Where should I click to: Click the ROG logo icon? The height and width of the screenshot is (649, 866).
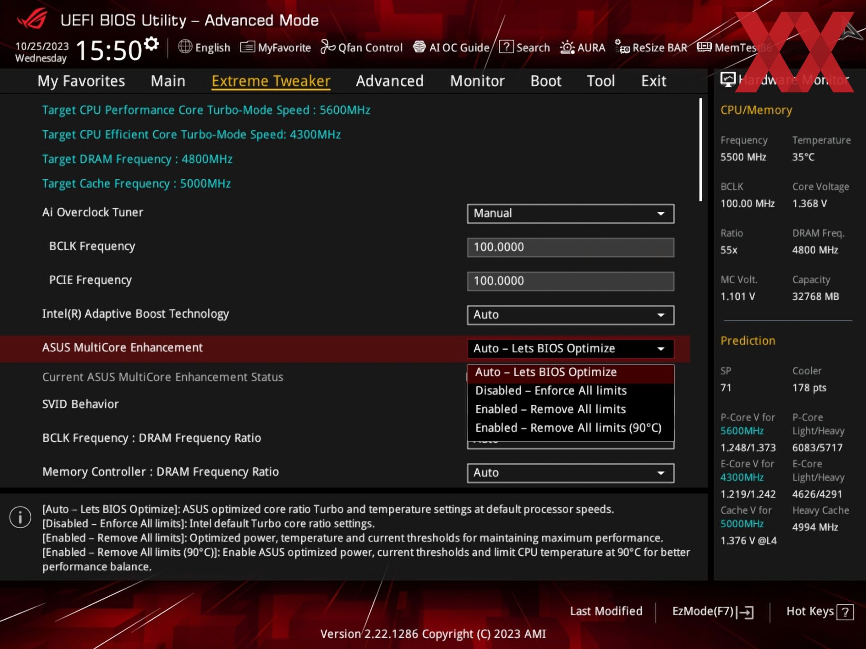[x=32, y=18]
